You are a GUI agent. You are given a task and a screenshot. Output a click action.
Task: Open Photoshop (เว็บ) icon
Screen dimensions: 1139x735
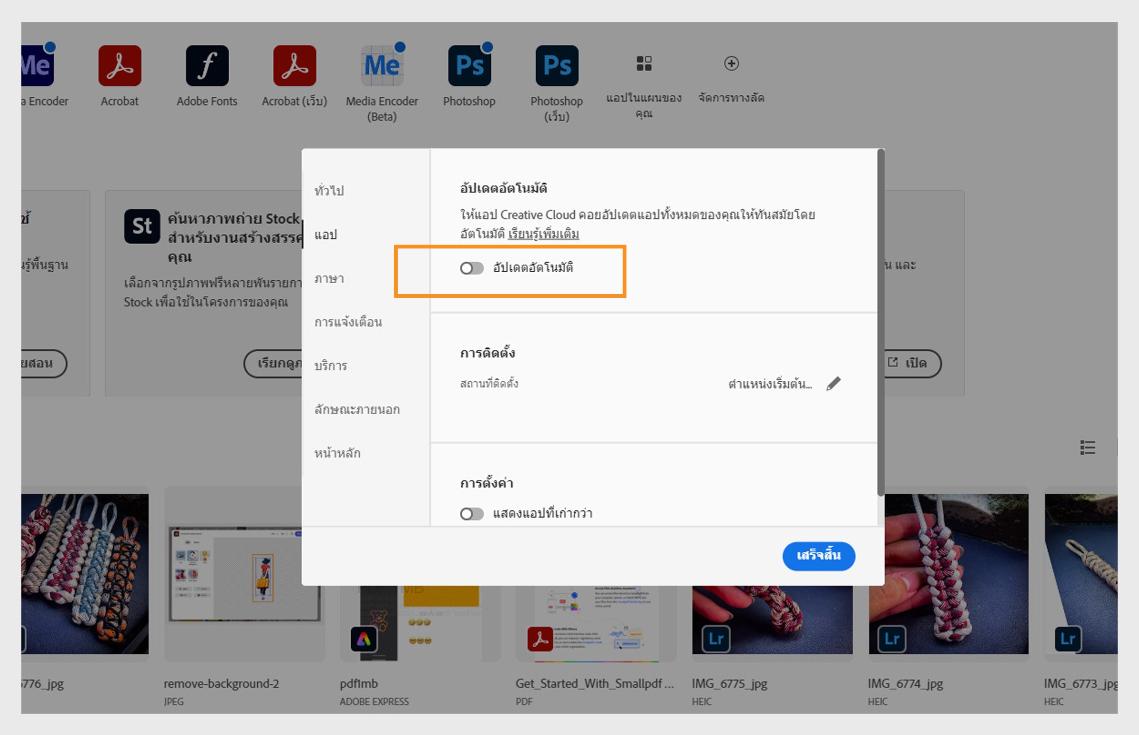[x=556, y=66]
